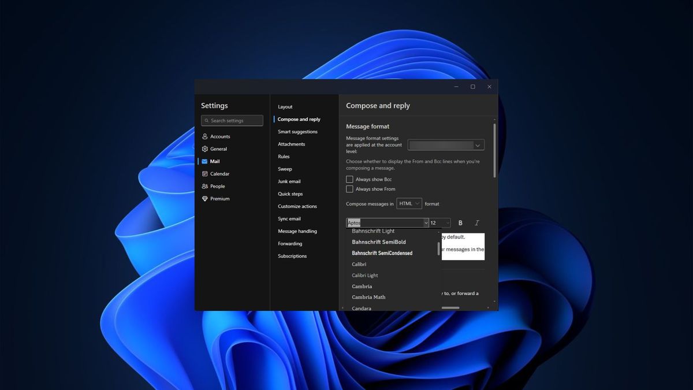
Task: Choose Calibri Light font
Action: tap(365, 275)
